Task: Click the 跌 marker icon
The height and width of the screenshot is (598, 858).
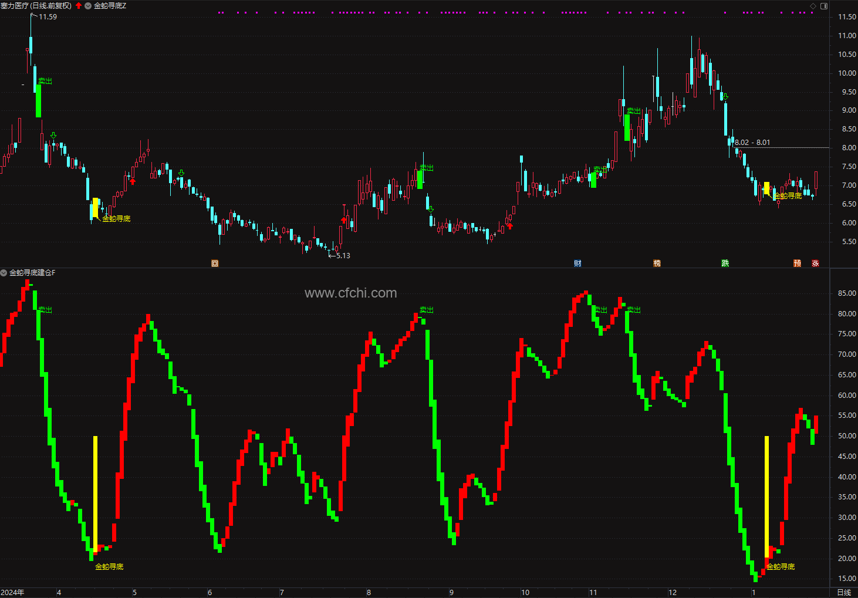Action: coord(725,263)
